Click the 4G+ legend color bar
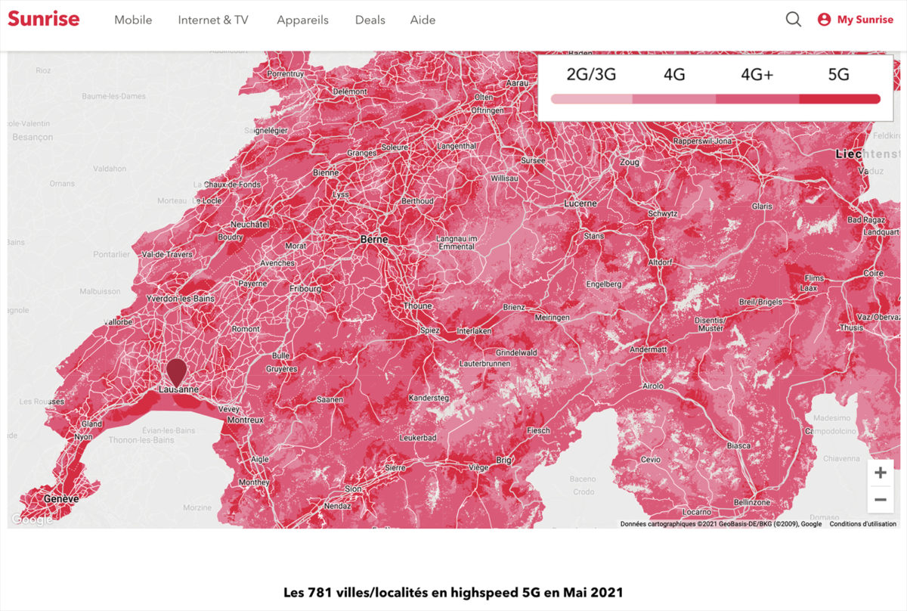The image size is (907, 611). 757,99
